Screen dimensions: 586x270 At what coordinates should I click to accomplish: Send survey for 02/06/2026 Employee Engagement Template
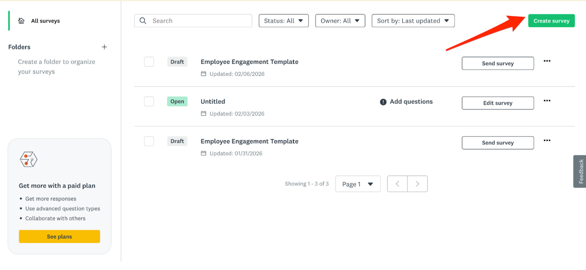coord(497,63)
